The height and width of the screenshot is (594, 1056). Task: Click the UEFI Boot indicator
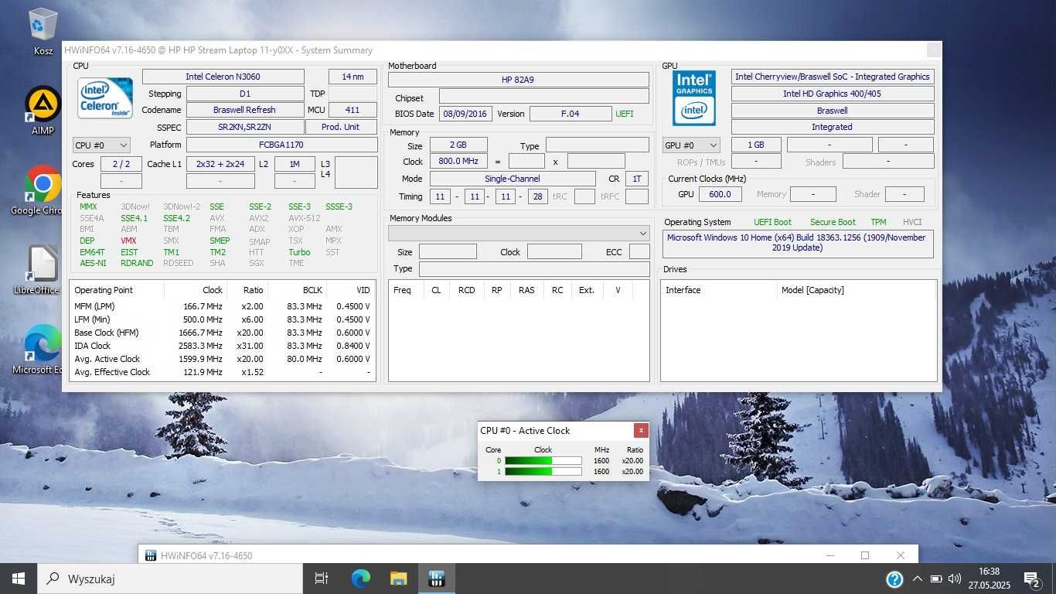coord(772,222)
